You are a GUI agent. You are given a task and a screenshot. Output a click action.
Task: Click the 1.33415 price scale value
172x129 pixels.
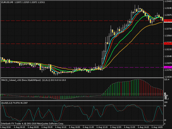[x=168, y=1]
